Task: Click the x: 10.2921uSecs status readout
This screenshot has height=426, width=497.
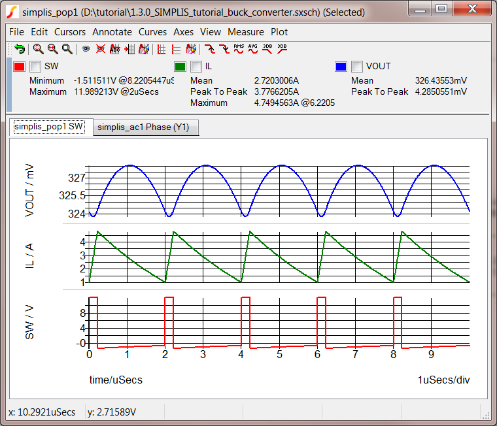Action: [42, 412]
